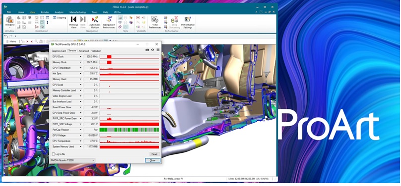This screenshot has width=401, height=186.
Task: Open Performance Settings
Action: coord(188,22)
